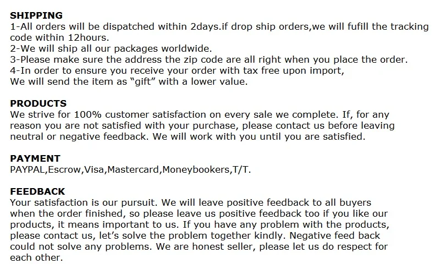Viewport: 440px width, 275px height.
Task: Click Mastercard in the payment methods line
Action: click(133, 170)
